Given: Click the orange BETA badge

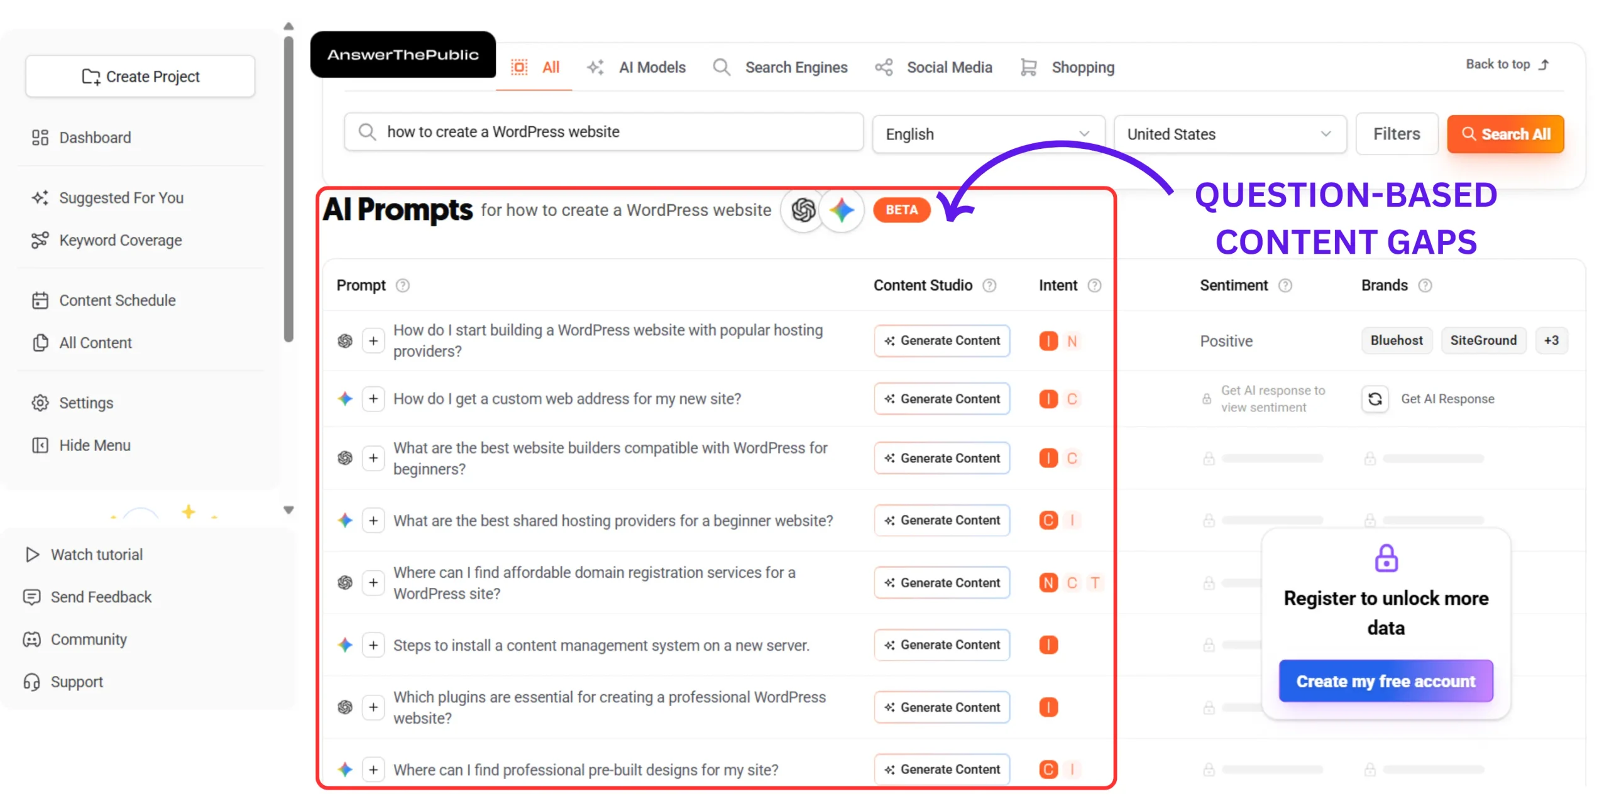Looking at the screenshot, I should pos(901,210).
